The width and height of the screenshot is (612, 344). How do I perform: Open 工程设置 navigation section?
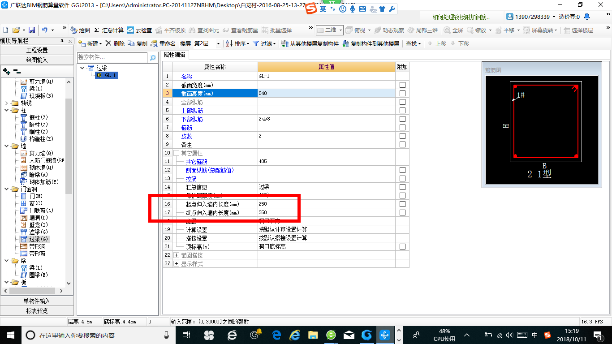click(37, 50)
